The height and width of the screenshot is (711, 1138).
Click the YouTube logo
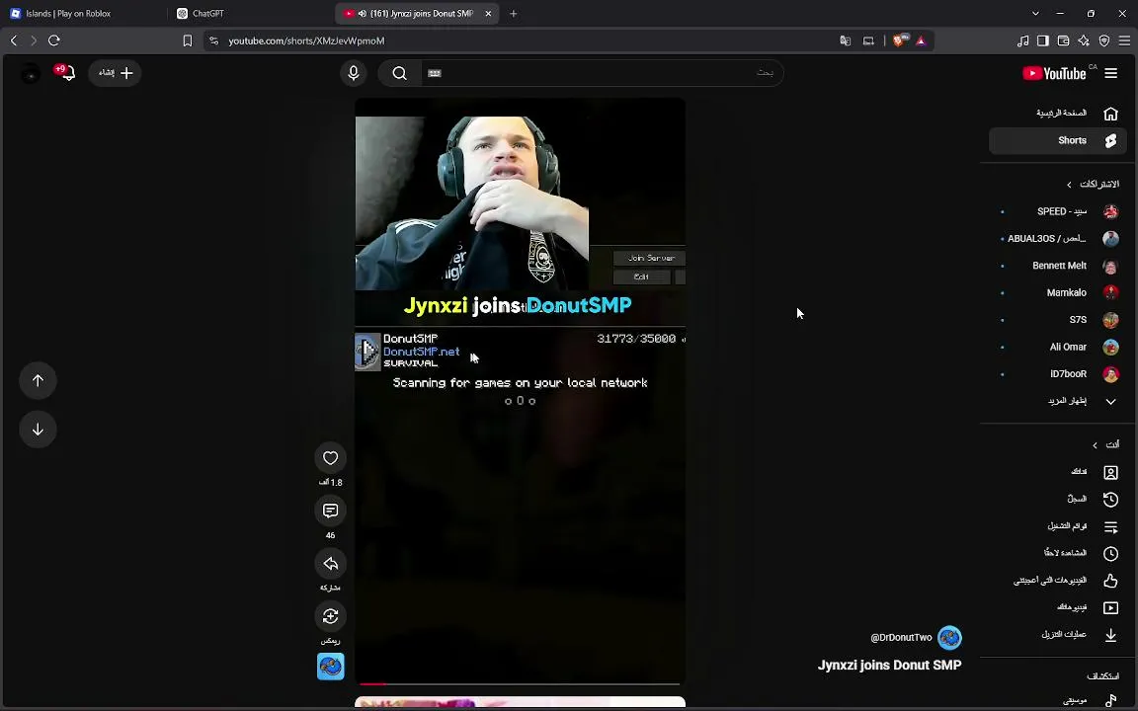[1055, 73]
